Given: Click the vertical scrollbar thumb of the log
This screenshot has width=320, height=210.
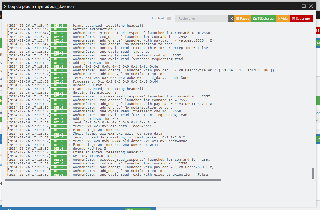Looking at the screenshot, I should [x=313, y=173].
